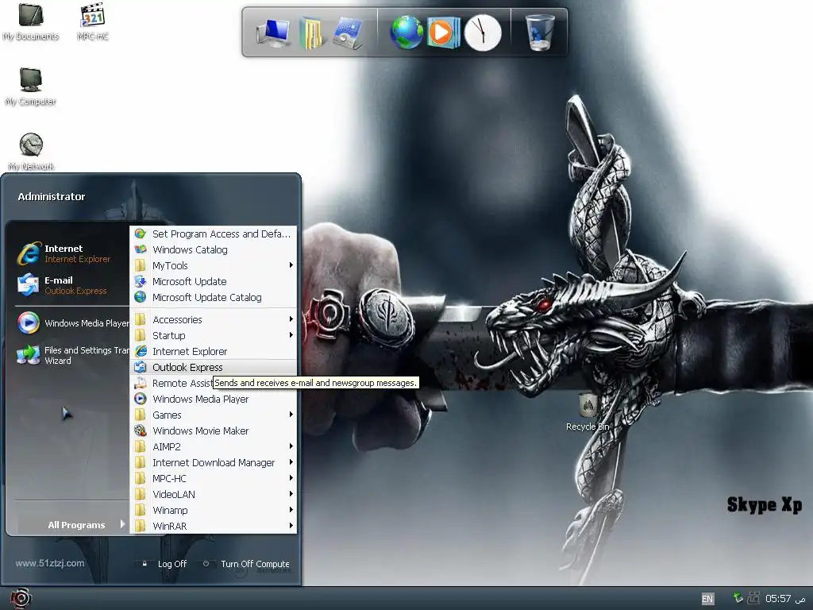Expand the AIMP2 submenu arrow
This screenshot has width=813, height=610.
[x=291, y=446]
